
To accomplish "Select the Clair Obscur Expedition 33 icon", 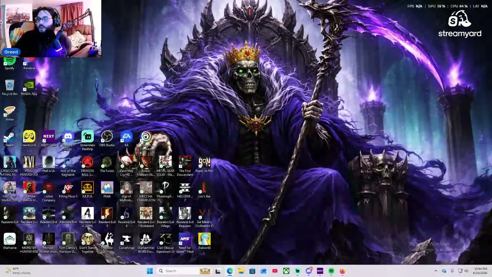I will pyautogui.click(x=165, y=244).
